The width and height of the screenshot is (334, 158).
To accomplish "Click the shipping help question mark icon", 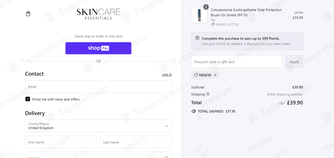I will pos(208,94).
